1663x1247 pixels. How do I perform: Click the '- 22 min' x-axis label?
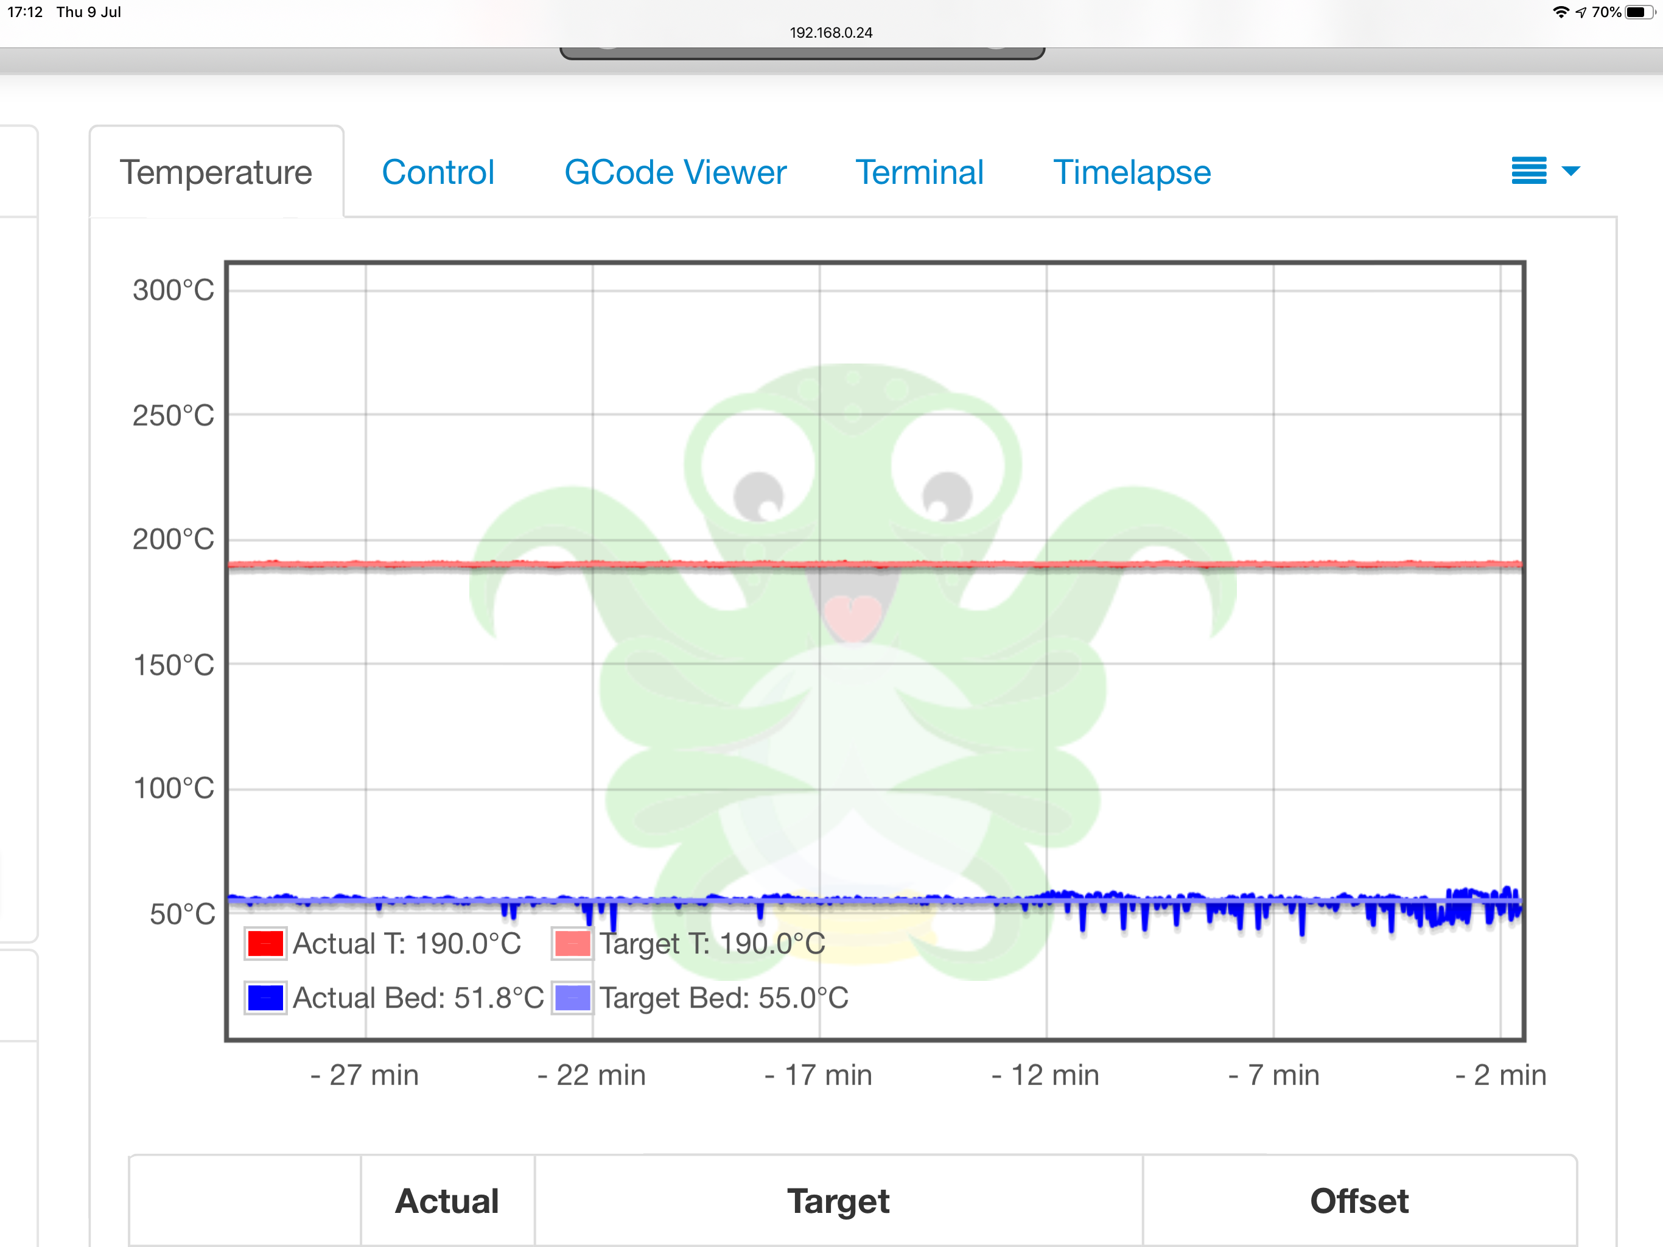point(592,1075)
